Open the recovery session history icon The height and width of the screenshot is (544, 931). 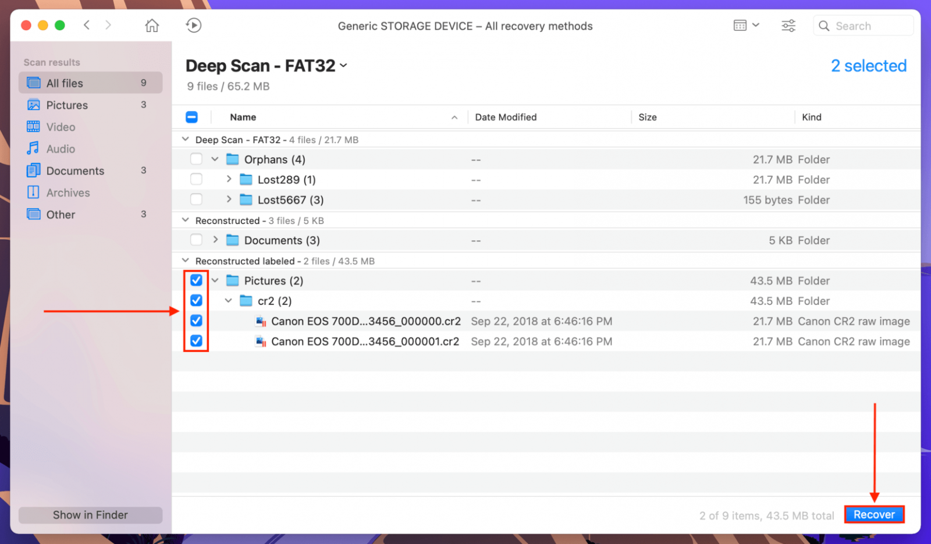coord(193,25)
